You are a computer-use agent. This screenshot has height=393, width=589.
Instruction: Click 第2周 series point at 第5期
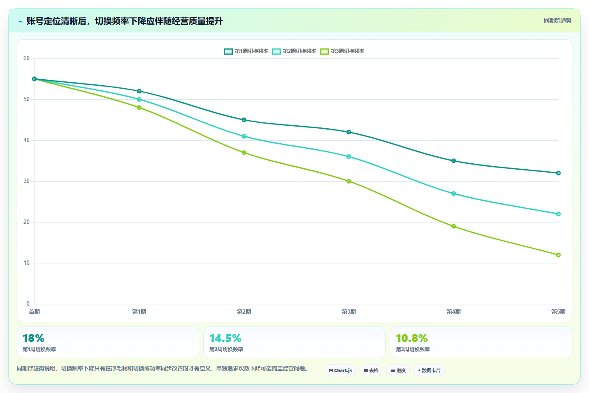558,214
